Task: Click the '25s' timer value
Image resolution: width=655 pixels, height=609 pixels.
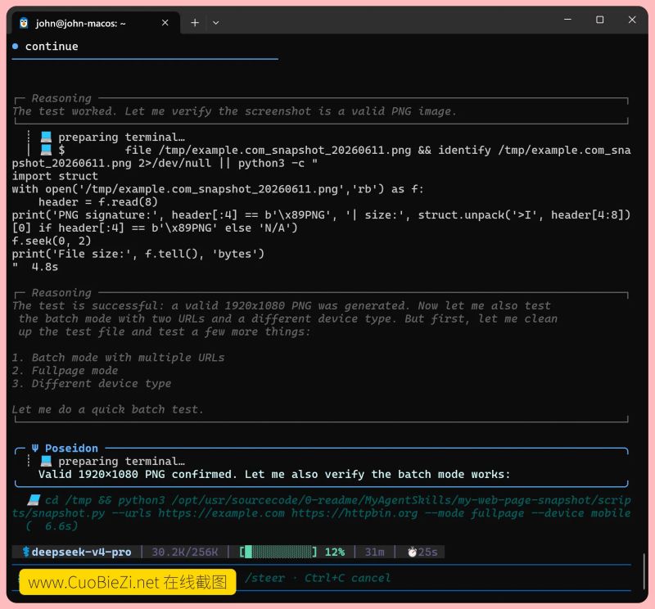Action: (427, 552)
